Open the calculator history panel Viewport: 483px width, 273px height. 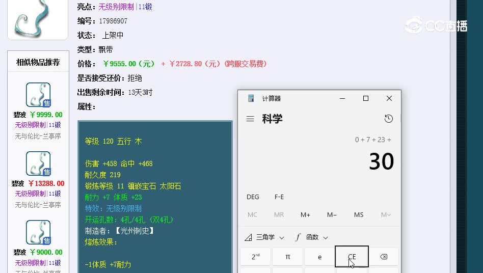[x=389, y=119]
